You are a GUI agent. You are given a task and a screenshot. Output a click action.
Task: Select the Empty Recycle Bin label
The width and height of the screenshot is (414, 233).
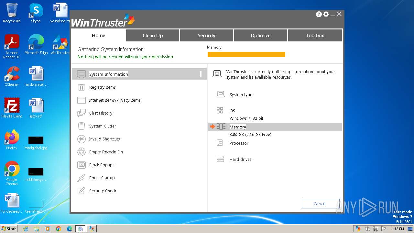pyautogui.click(x=106, y=152)
